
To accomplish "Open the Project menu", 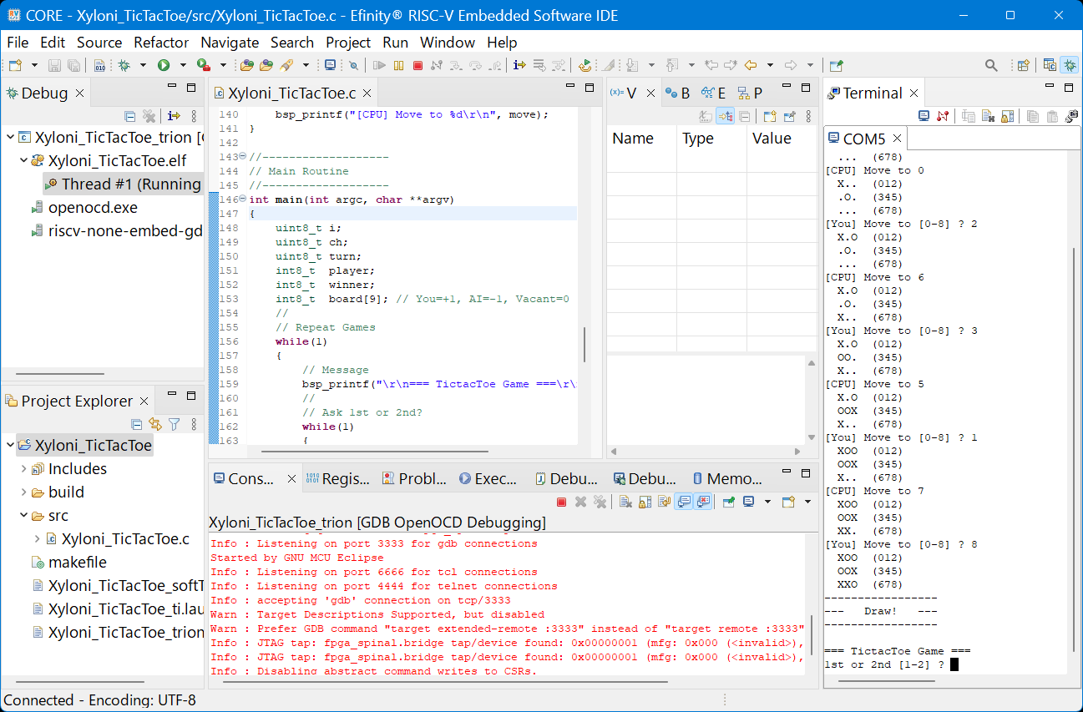I will pos(348,42).
